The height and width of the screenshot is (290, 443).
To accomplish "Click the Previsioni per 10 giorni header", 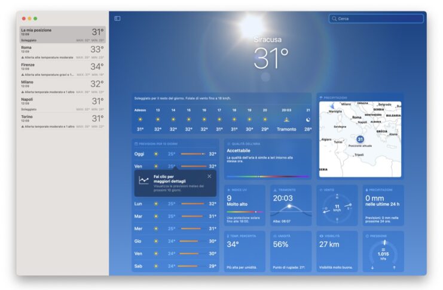I will pyautogui.click(x=156, y=144).
